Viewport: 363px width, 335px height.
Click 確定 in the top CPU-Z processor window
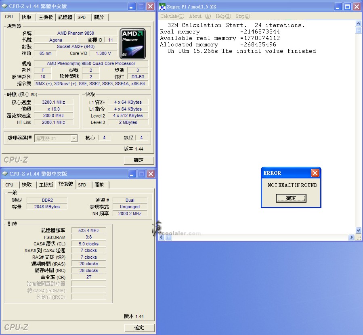(139, 160)
